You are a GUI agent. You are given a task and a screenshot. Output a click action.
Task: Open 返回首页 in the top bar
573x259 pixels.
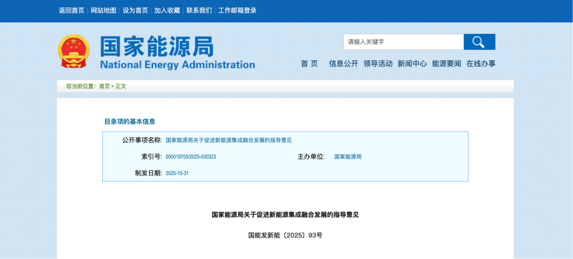coord(72,11)
